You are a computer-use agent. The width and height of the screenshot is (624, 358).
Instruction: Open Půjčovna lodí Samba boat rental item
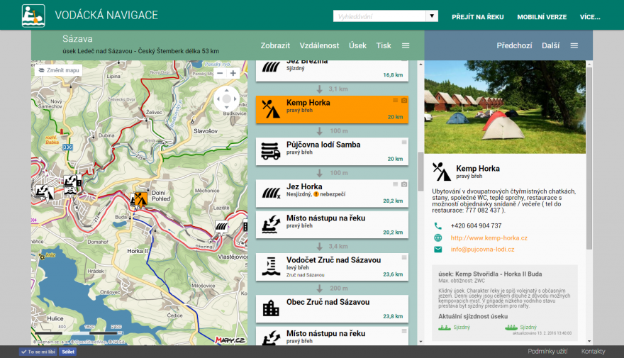332,149
